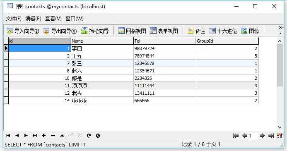Select the Tel cell 666666

(x=165, y=101)
